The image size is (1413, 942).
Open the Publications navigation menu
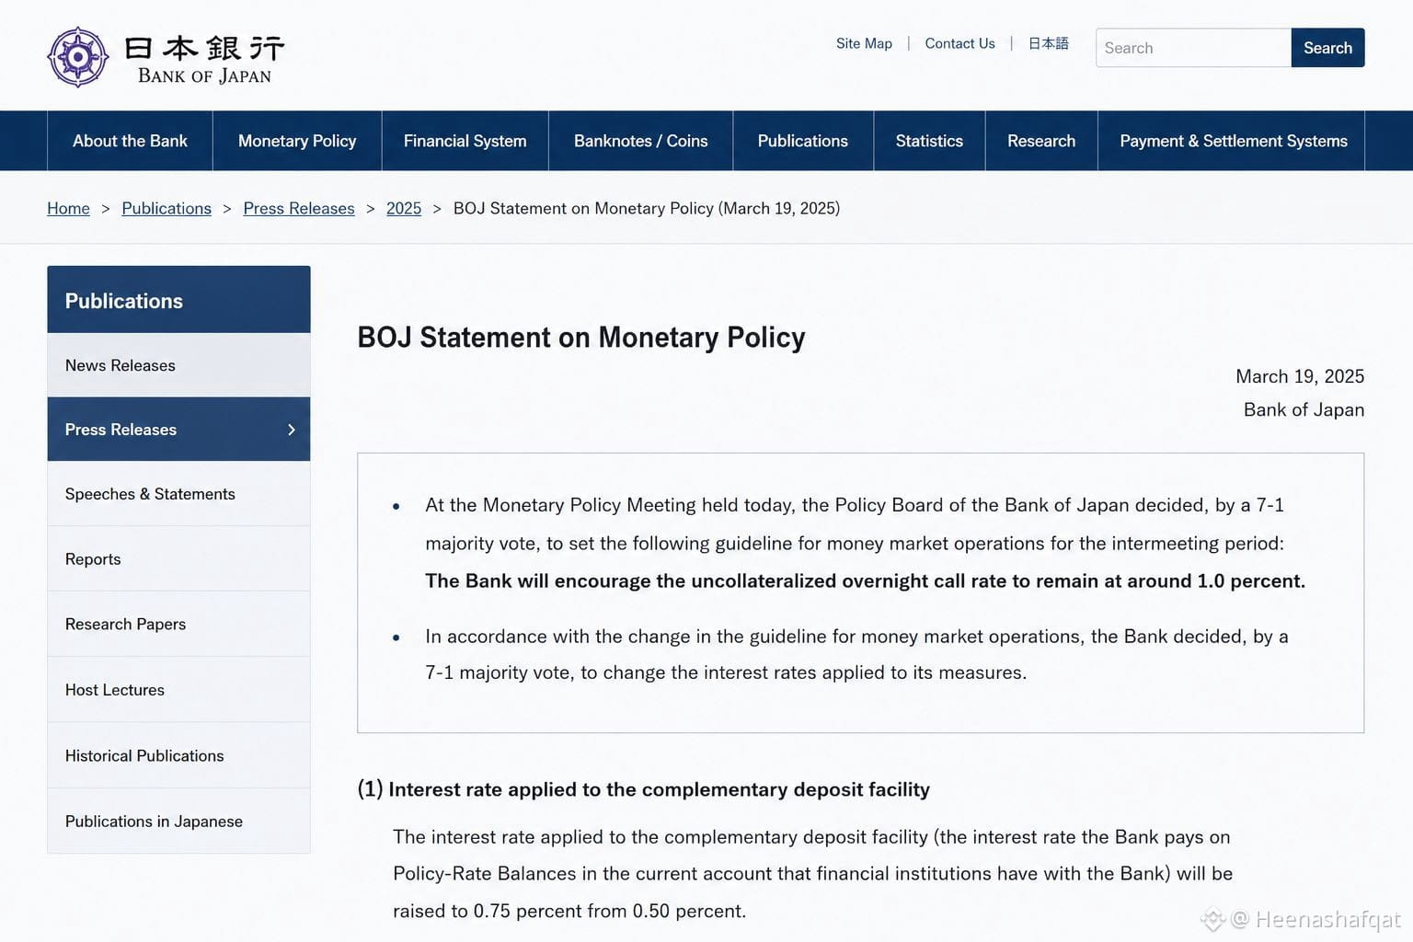[803, 141]
